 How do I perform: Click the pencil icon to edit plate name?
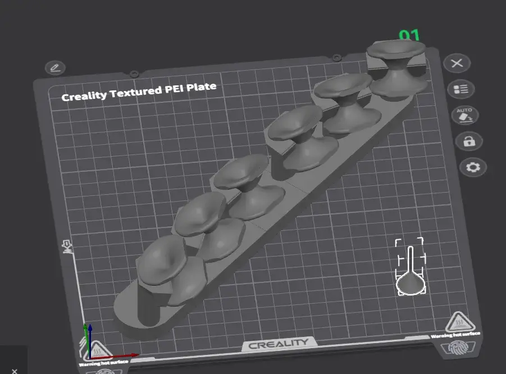pyautogui.click(x=55, y=68)
